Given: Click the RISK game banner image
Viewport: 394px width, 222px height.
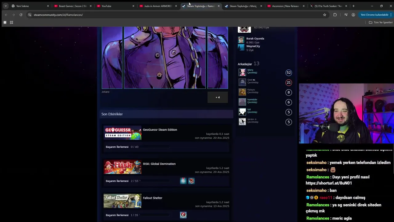Looking at the screenshot, I should click(x=123, y=167).
